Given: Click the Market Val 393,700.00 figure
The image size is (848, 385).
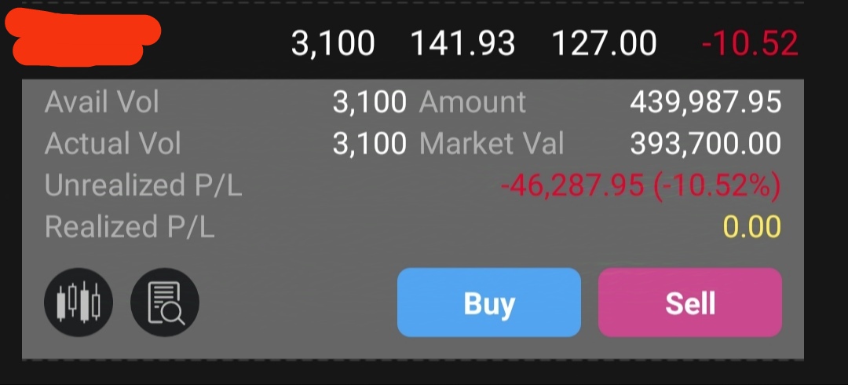Looking at the screenshot, I should click(x=706, y=144).
